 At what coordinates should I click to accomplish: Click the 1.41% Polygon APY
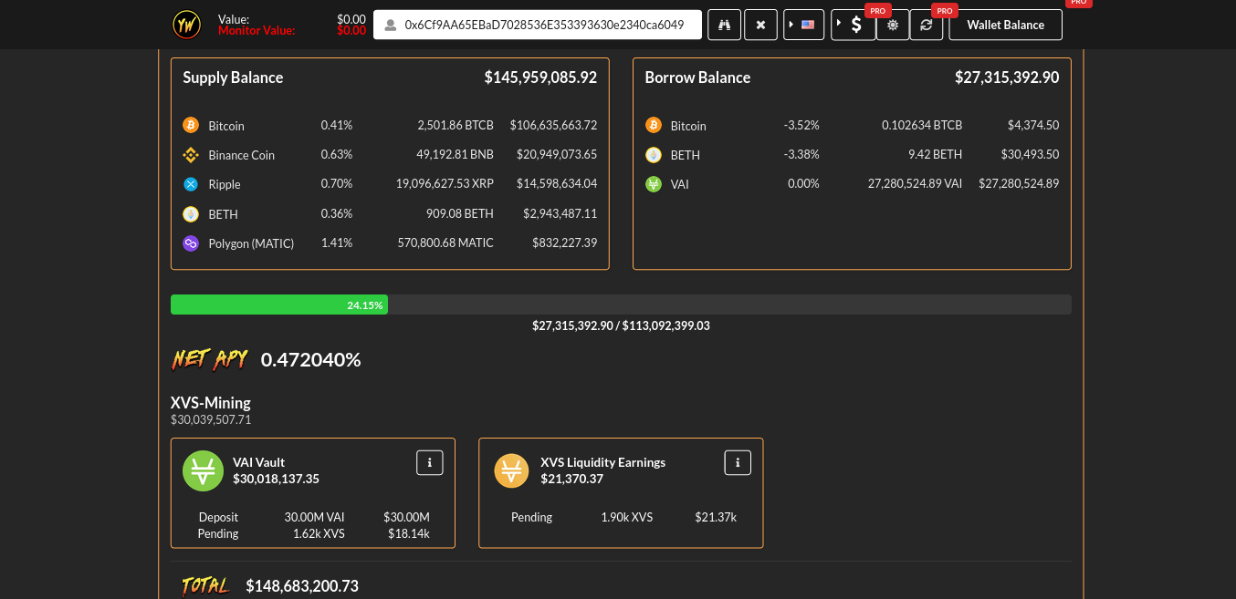337,243
